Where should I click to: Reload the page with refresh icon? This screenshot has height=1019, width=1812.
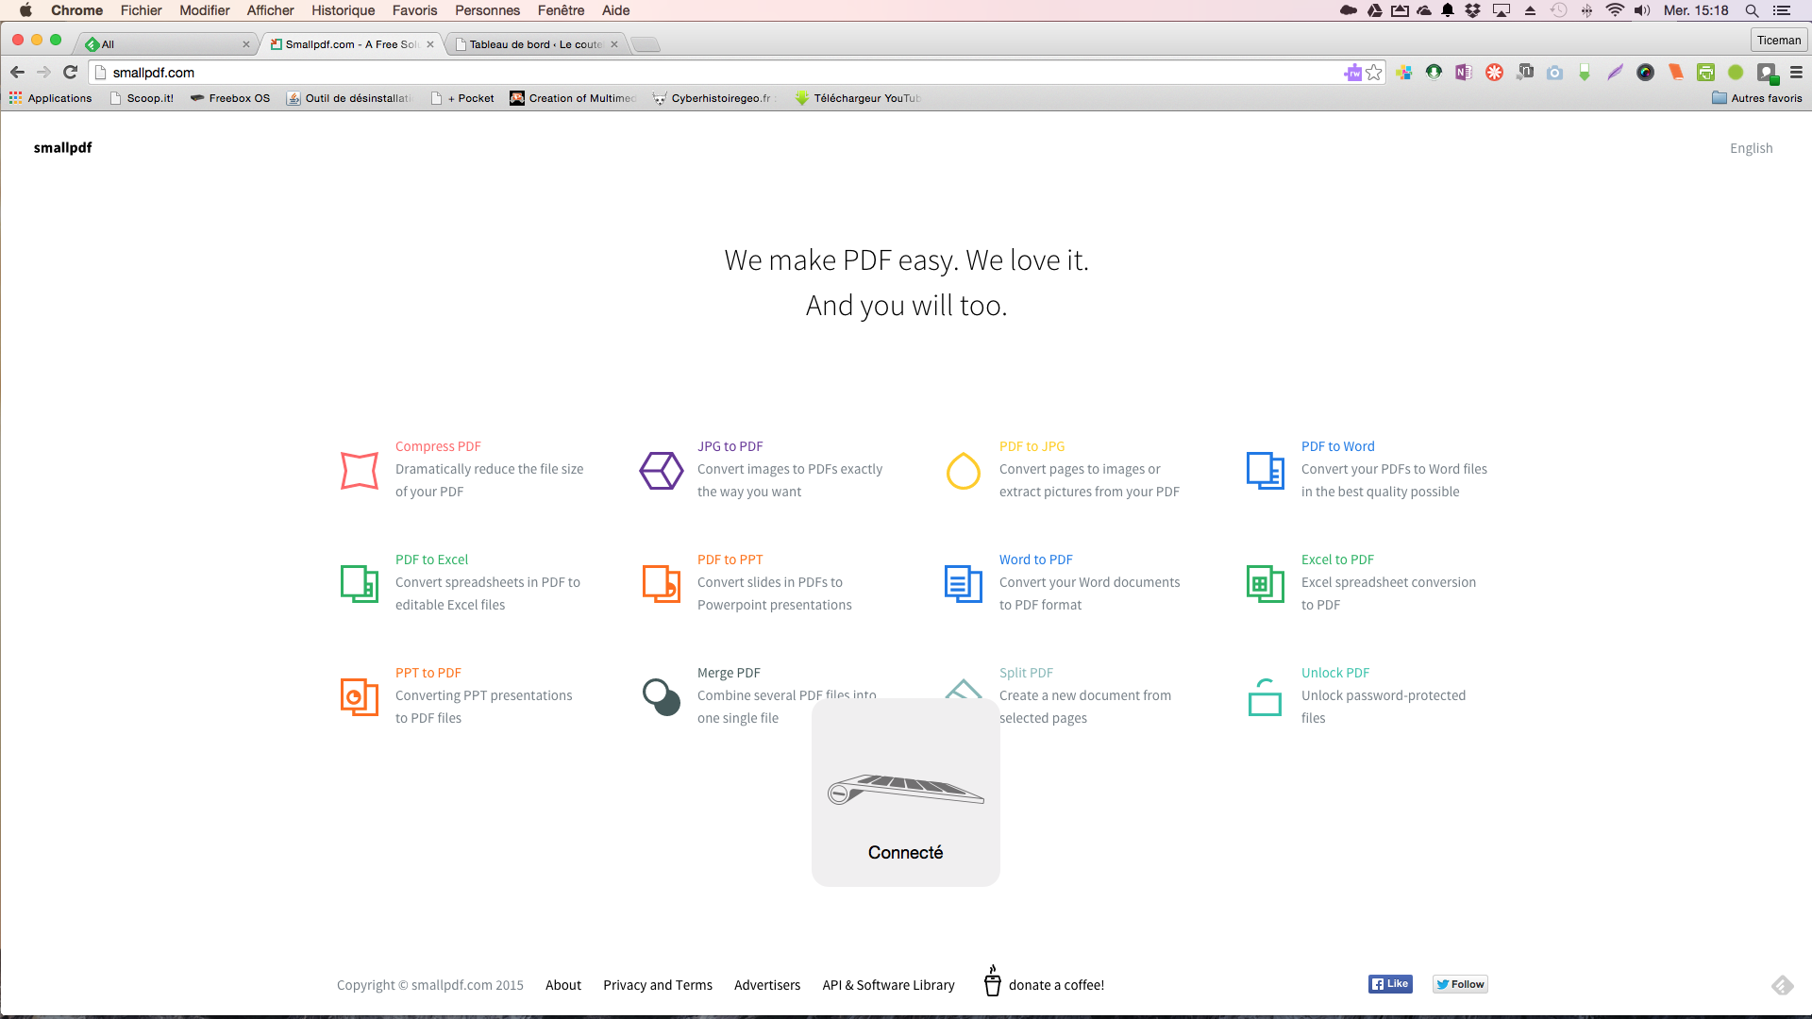pos(70,72)
